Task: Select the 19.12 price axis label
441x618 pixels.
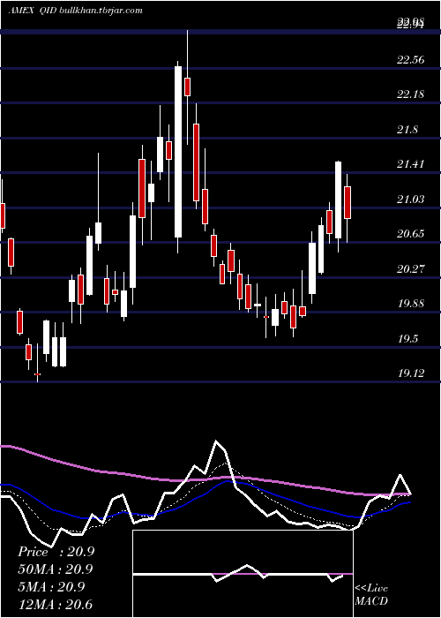Action: pyautogui.click(x=411, y=373)
